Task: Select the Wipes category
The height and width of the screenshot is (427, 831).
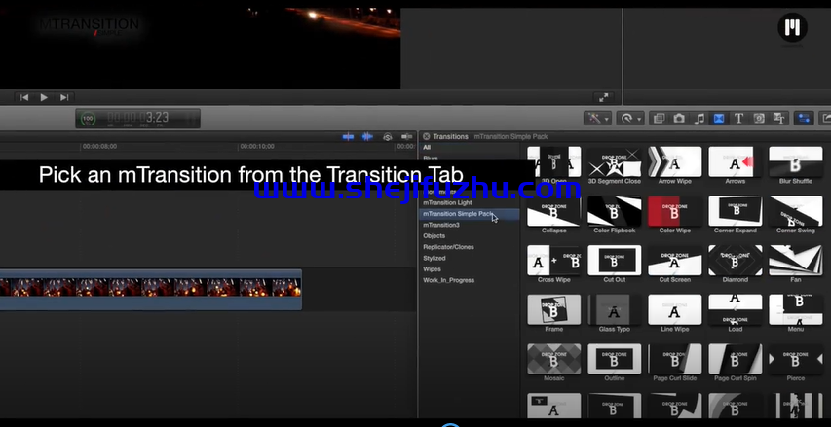Action: coord(432,269)
